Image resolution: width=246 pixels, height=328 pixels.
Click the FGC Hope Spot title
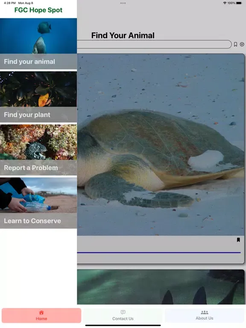click(38, 10)
